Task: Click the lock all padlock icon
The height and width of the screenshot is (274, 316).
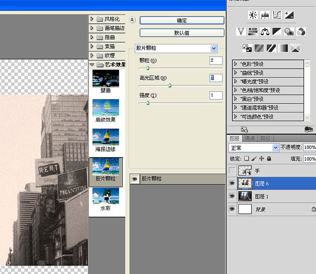Action: (269, 159)
